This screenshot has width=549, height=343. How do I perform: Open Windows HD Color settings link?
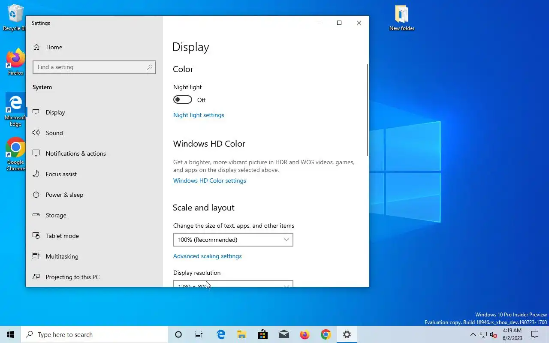(x=210, y=181)
